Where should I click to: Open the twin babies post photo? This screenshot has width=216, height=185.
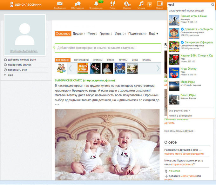(x=107, y=144)
